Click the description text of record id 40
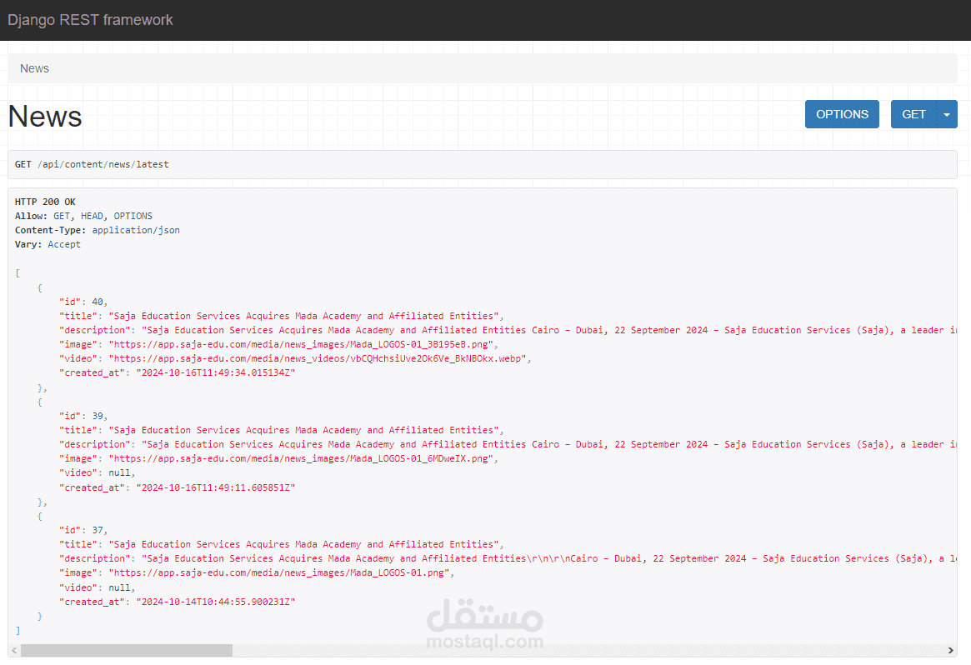This screenshot has width=971, height=665. [549, 330]
